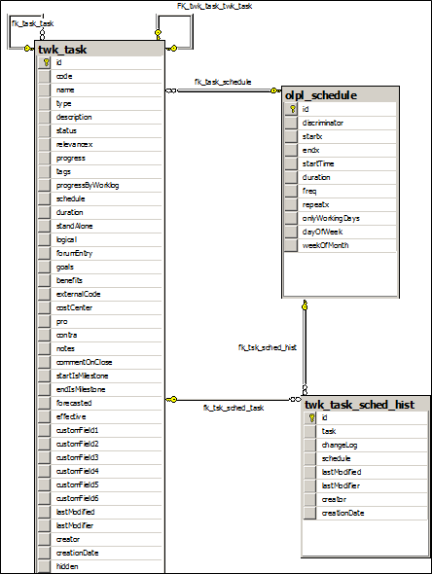
Task: Select the externalCode column
Action: (x=100, y=295)
